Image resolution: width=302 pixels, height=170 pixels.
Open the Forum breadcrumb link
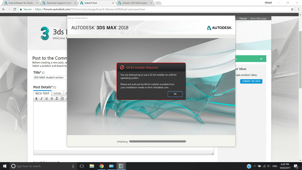point(243,18)
